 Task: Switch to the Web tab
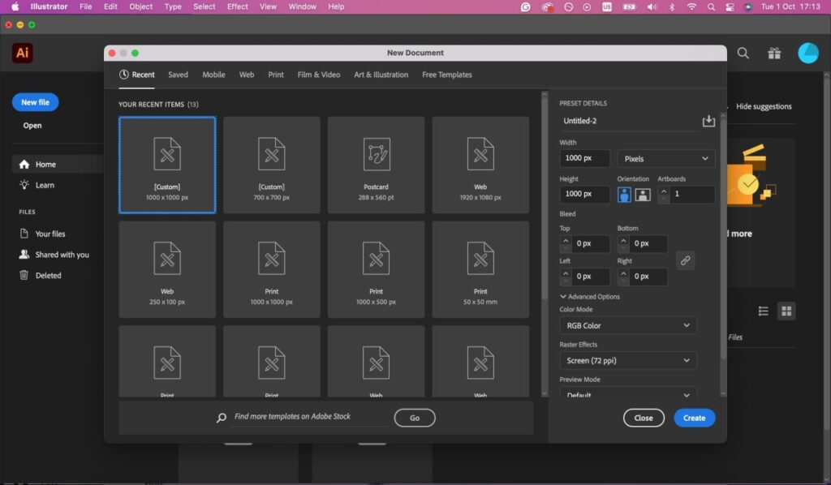tap(247, 75)
